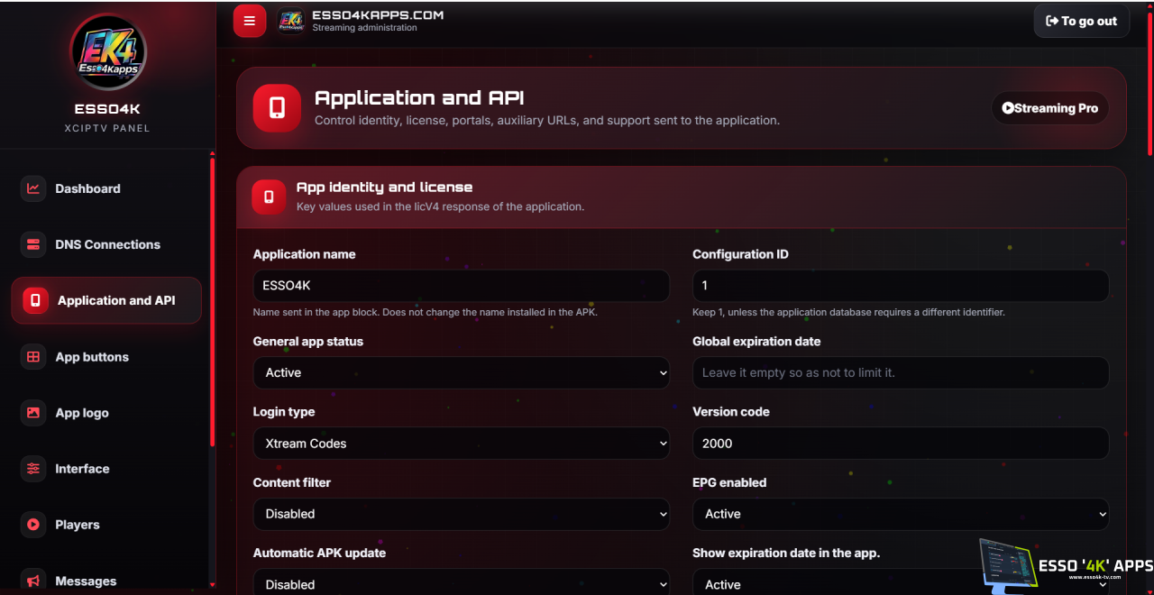1154x595 pixels.
Task: Click the Application and API heading
Action: click(x=419, y=97)
